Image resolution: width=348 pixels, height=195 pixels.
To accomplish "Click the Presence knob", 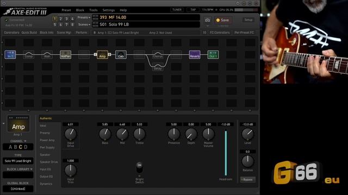I will 174,134.
